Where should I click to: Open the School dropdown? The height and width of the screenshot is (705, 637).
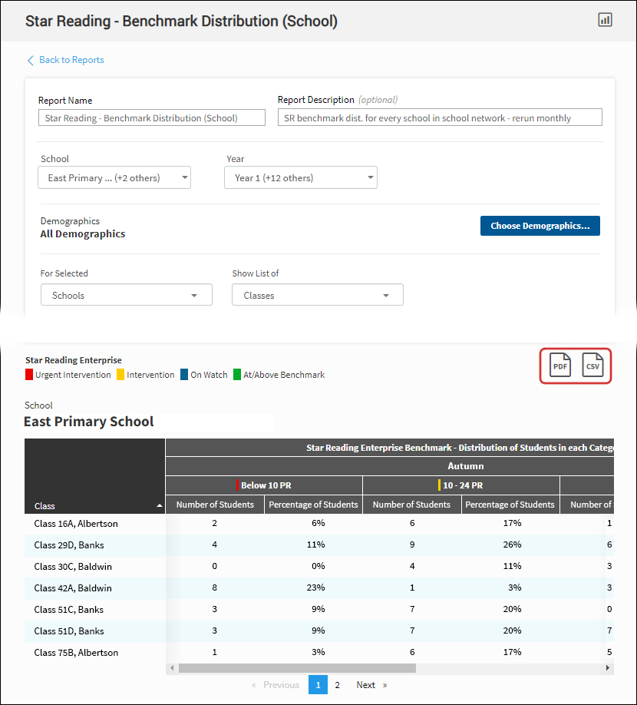coord(114,177)
